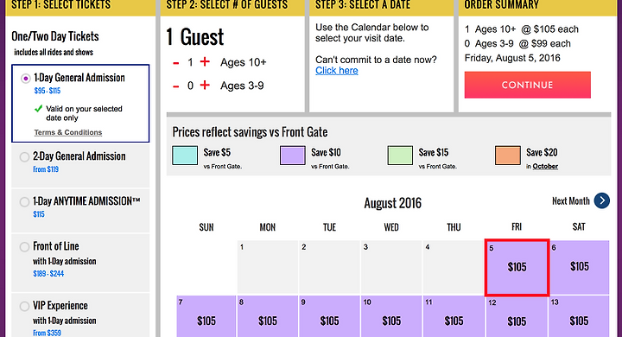Open Terms & Conditions link
Image resolution: width=622 pixels, height=337 pixels.
point(68,132)
